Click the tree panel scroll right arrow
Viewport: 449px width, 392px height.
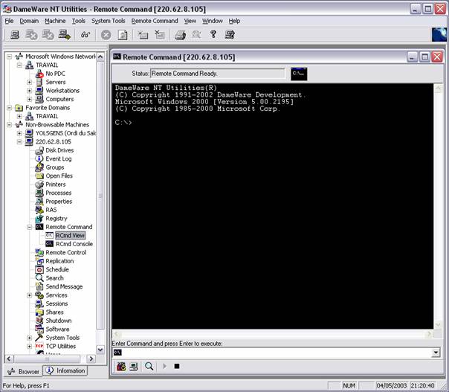pyautogui.click(x=91, y=359)
